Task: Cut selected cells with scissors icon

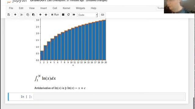Action: 22,15
